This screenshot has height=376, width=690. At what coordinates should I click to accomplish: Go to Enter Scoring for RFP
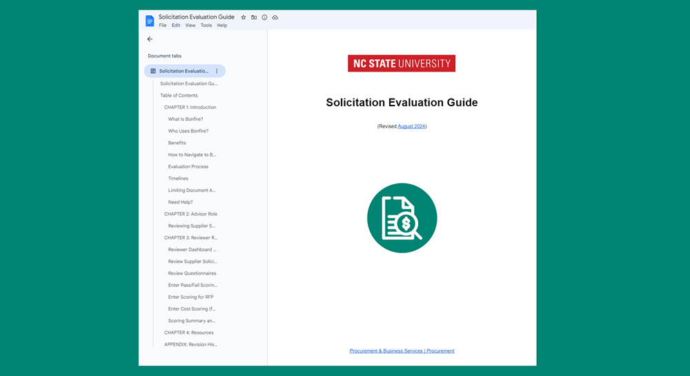[x=190, y=297]
